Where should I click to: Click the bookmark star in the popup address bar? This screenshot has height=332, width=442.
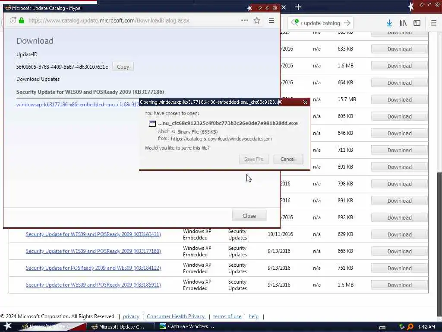click(x=256, y=20)
